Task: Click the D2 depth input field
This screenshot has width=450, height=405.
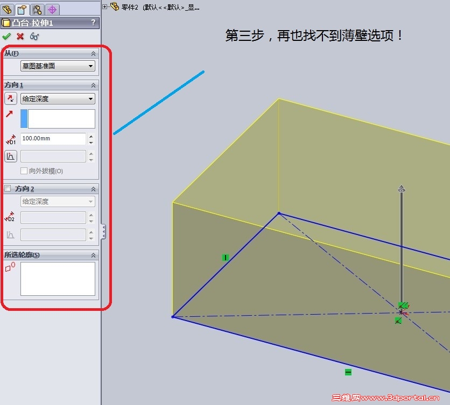Action: [x=53, y=217]
